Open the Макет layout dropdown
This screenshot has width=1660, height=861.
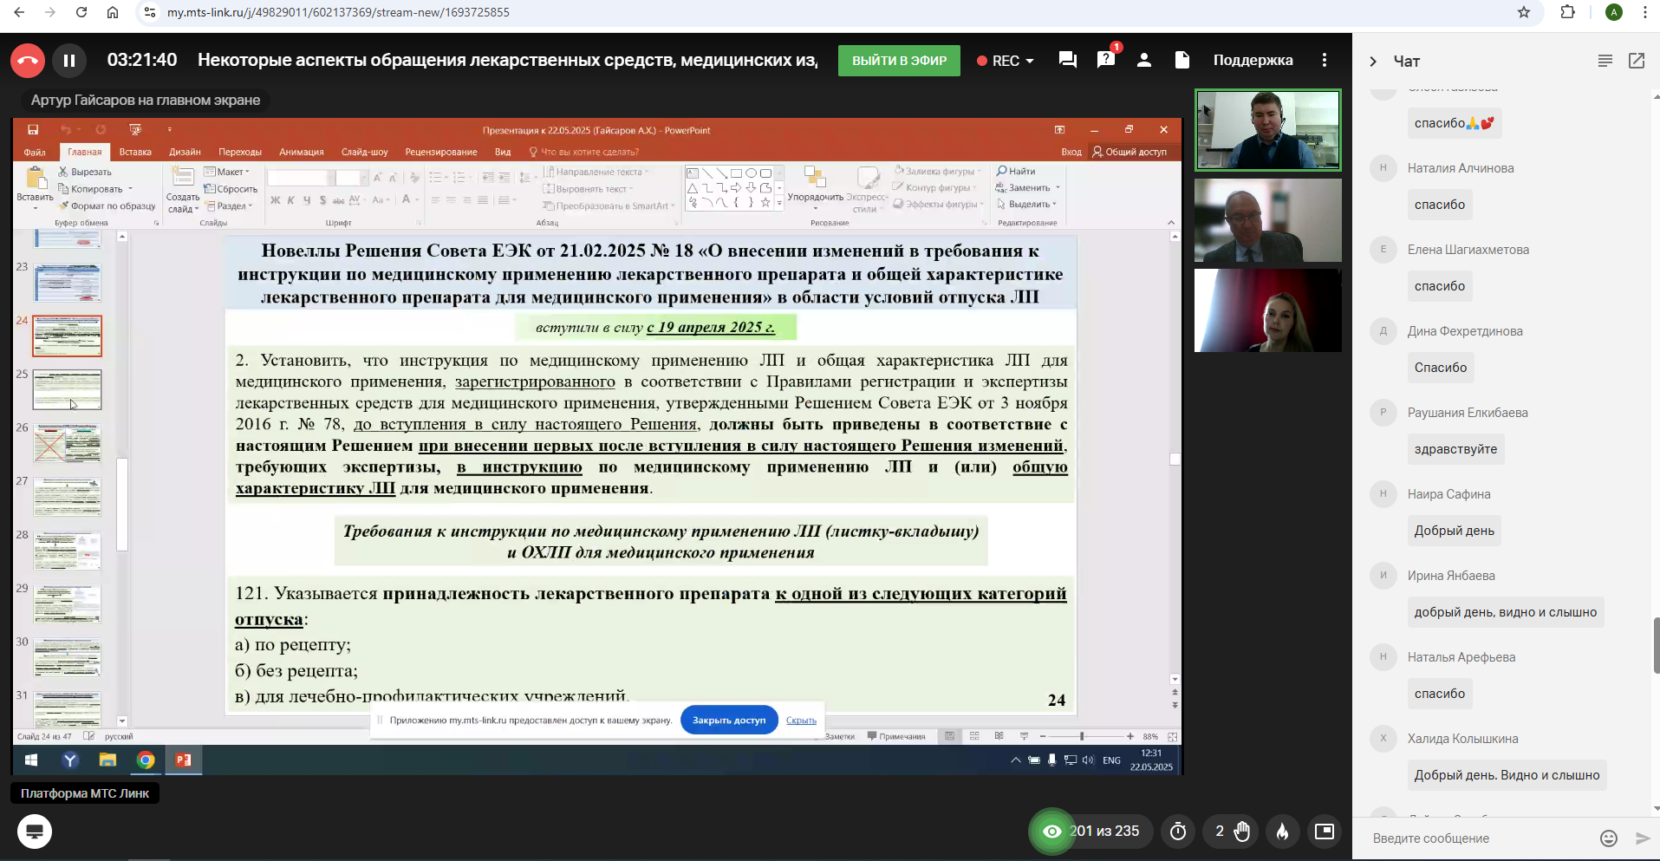[227, 172]
